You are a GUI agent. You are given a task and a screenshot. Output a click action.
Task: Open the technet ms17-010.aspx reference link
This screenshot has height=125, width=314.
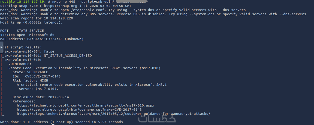coord(86,105)
